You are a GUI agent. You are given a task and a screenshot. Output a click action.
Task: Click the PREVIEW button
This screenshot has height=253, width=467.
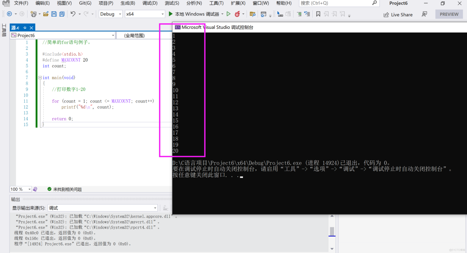tap(449, 14)
